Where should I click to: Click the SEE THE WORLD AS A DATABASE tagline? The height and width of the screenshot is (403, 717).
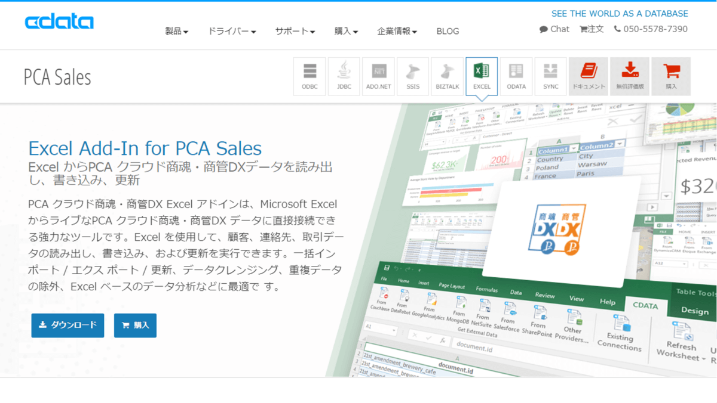pyautogui.click(x=620, y=13)
